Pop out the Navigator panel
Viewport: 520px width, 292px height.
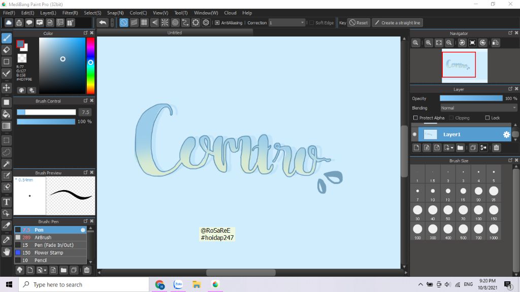510,33
